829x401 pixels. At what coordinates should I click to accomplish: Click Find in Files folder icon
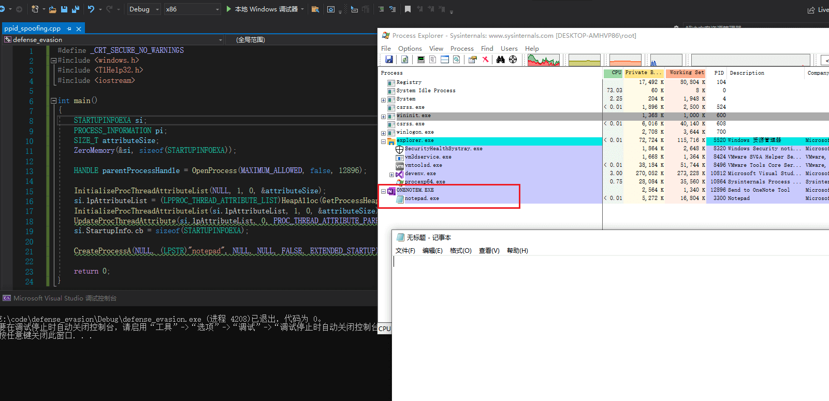[x=315, y=9]
